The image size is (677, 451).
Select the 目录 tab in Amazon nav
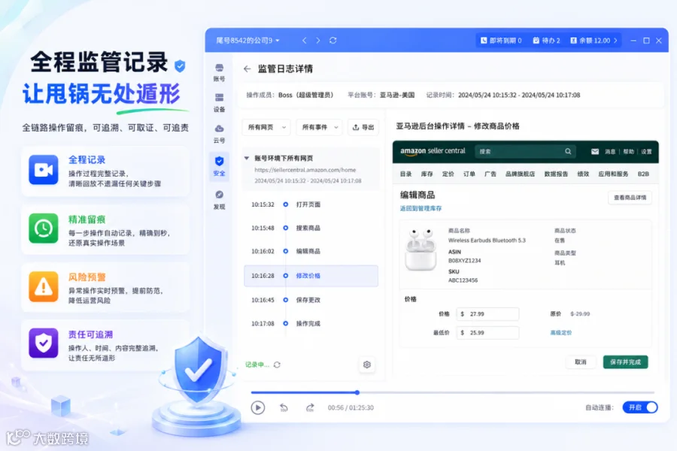[406, 174]
